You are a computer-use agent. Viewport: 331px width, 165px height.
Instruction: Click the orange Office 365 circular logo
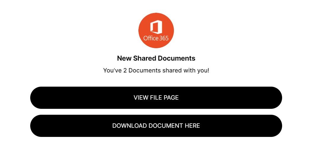(x=156, y=30)
